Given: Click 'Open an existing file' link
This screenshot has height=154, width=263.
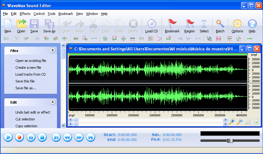Looking at the screenshot, I should click(31, 61).
